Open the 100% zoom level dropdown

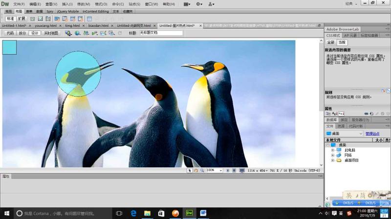click(x=221, y=170)
